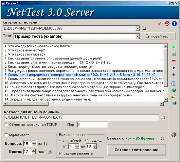Decrease the Вопросы count spinner
This screenshot has height=162, width=180.
click(x=34, y=145)
